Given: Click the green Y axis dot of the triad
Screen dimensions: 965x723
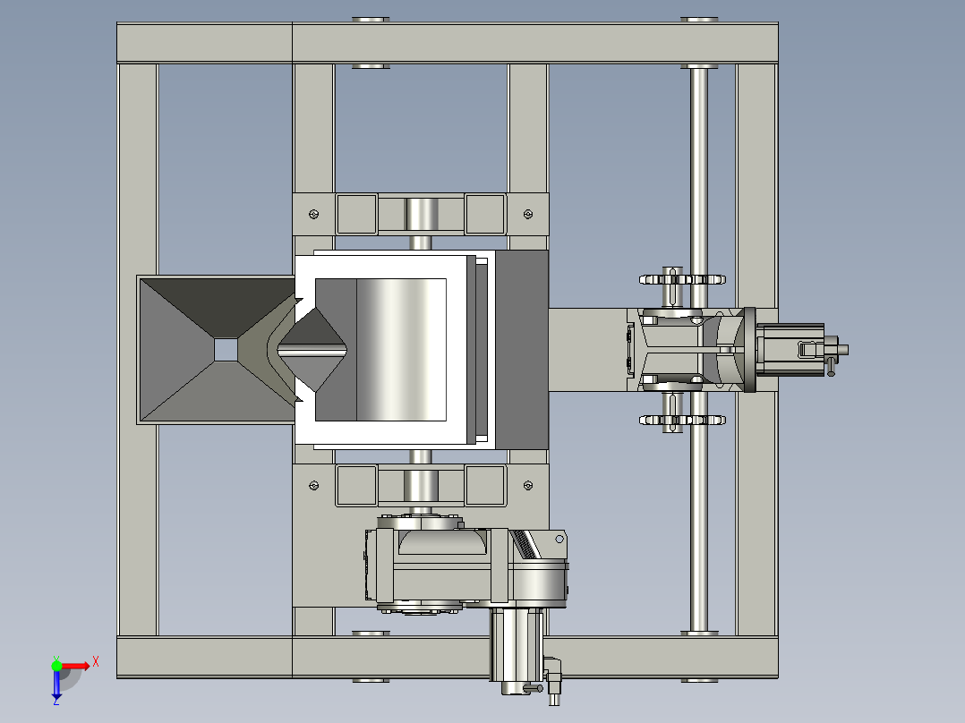Looking at the screenshot, I should (56, 666).
